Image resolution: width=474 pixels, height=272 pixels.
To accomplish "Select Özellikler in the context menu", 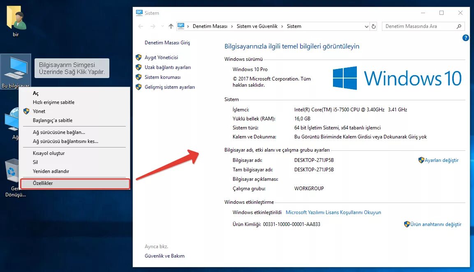I will (x=44, y=183).
